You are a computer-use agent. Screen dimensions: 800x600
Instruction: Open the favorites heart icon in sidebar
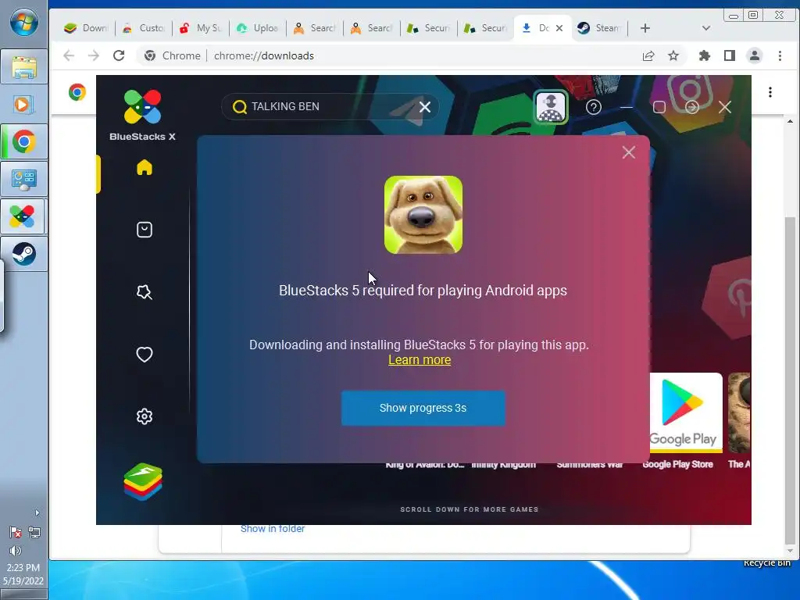pos(145,354)
